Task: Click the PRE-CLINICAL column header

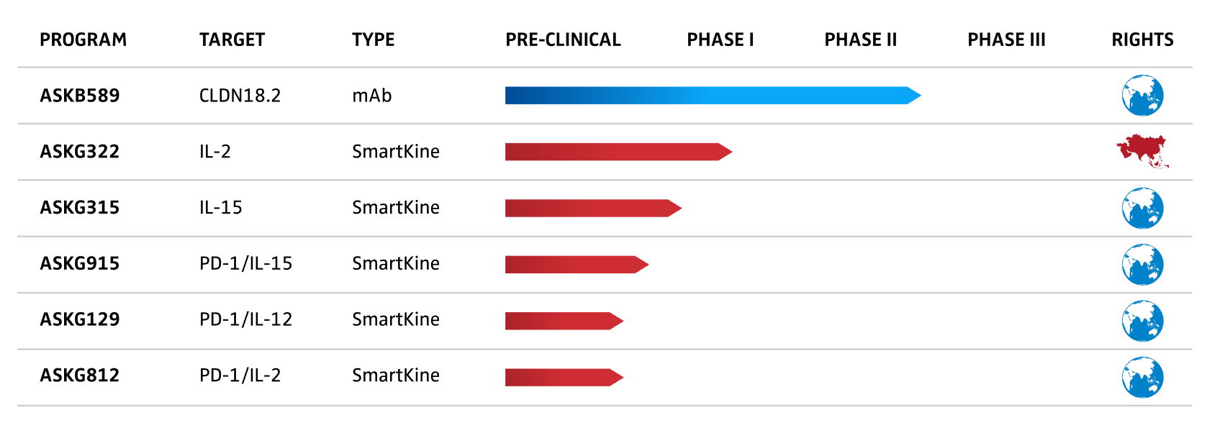Action: point(563,40)
